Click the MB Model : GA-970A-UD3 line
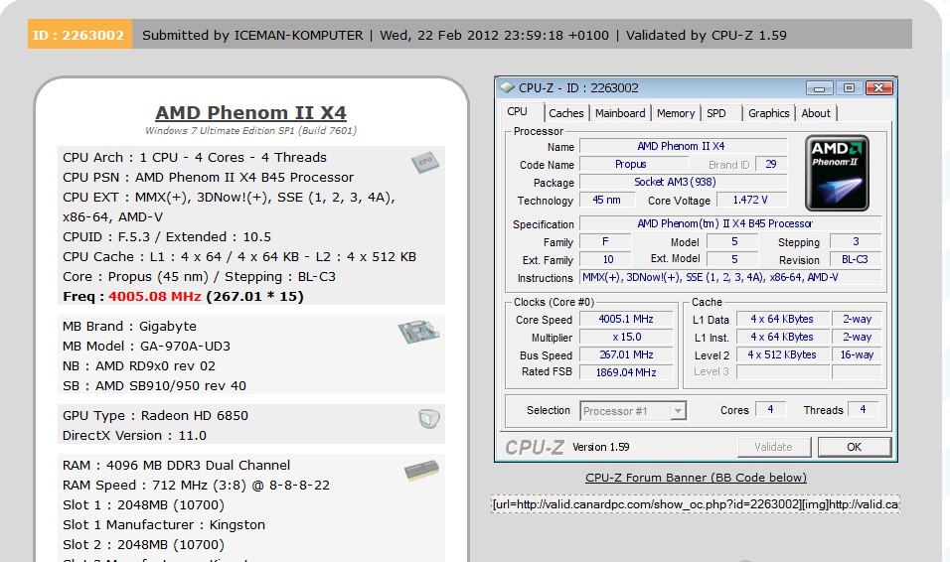 click(147, 347)
